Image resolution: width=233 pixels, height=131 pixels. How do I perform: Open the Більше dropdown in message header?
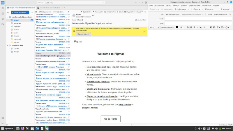click(139, 12)
